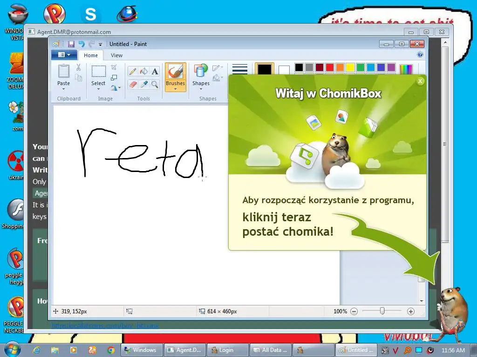Pick the Color picker eyedropper tool
The image size is (477, 357).
pos(143,84)
